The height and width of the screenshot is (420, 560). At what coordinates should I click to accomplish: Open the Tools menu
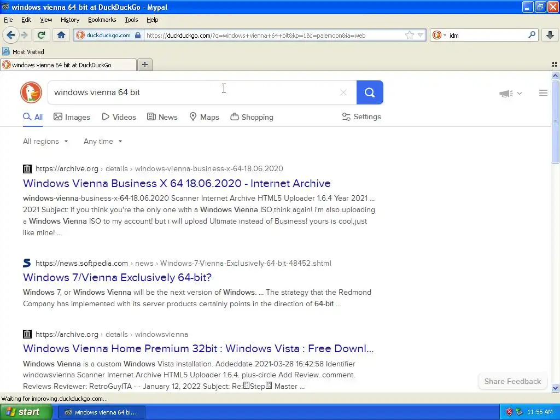click(131, 20)
